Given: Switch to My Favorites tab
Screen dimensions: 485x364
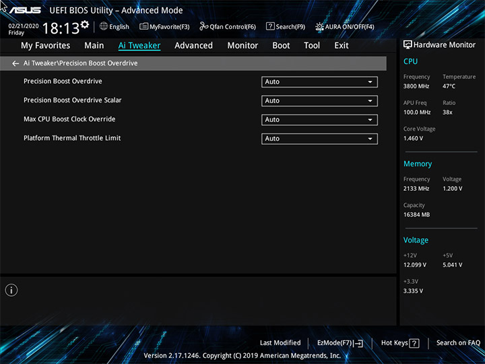Looking at the screenshot, I should [46, 46].
